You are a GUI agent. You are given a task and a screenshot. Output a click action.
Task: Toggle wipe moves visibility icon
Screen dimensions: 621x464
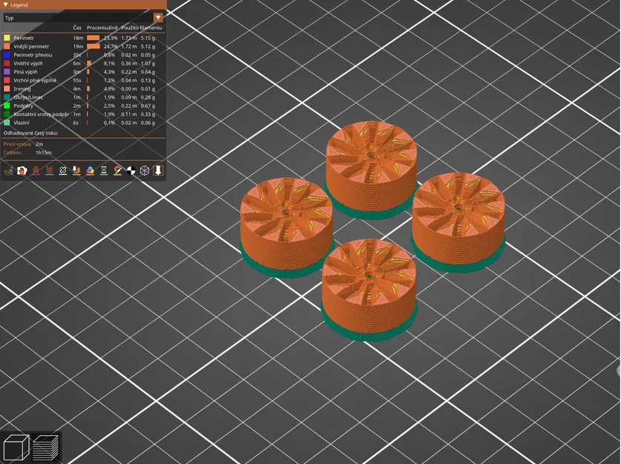coord(22,171)
